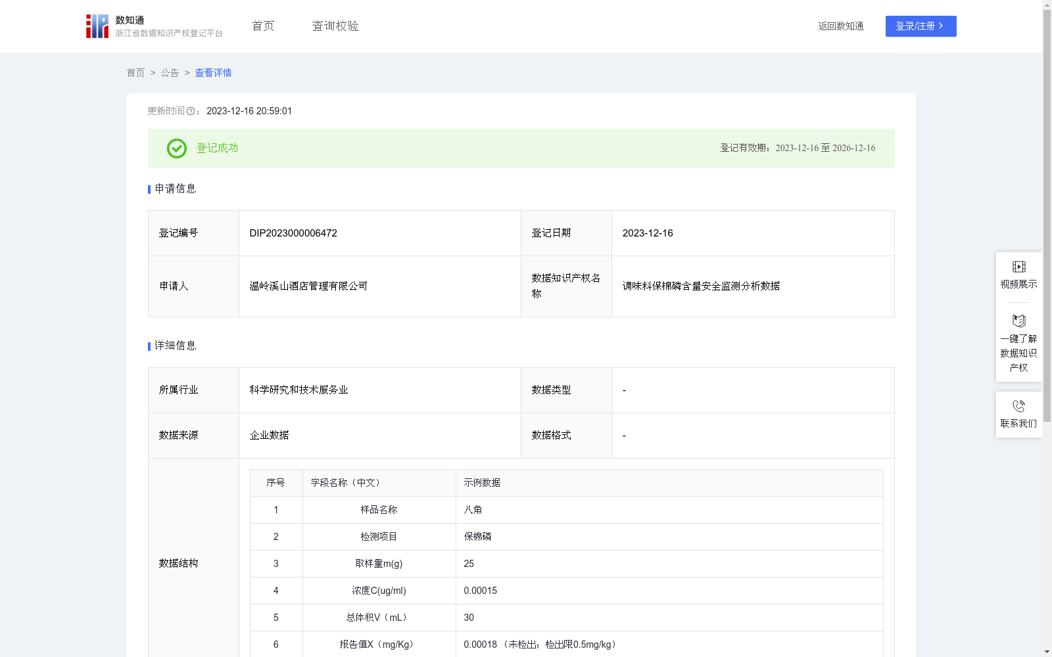This screenshot has height=657, width=1052.
Task: Open the 查询校验 nav item
Action: pyautogui.click(x=335, y=26)
